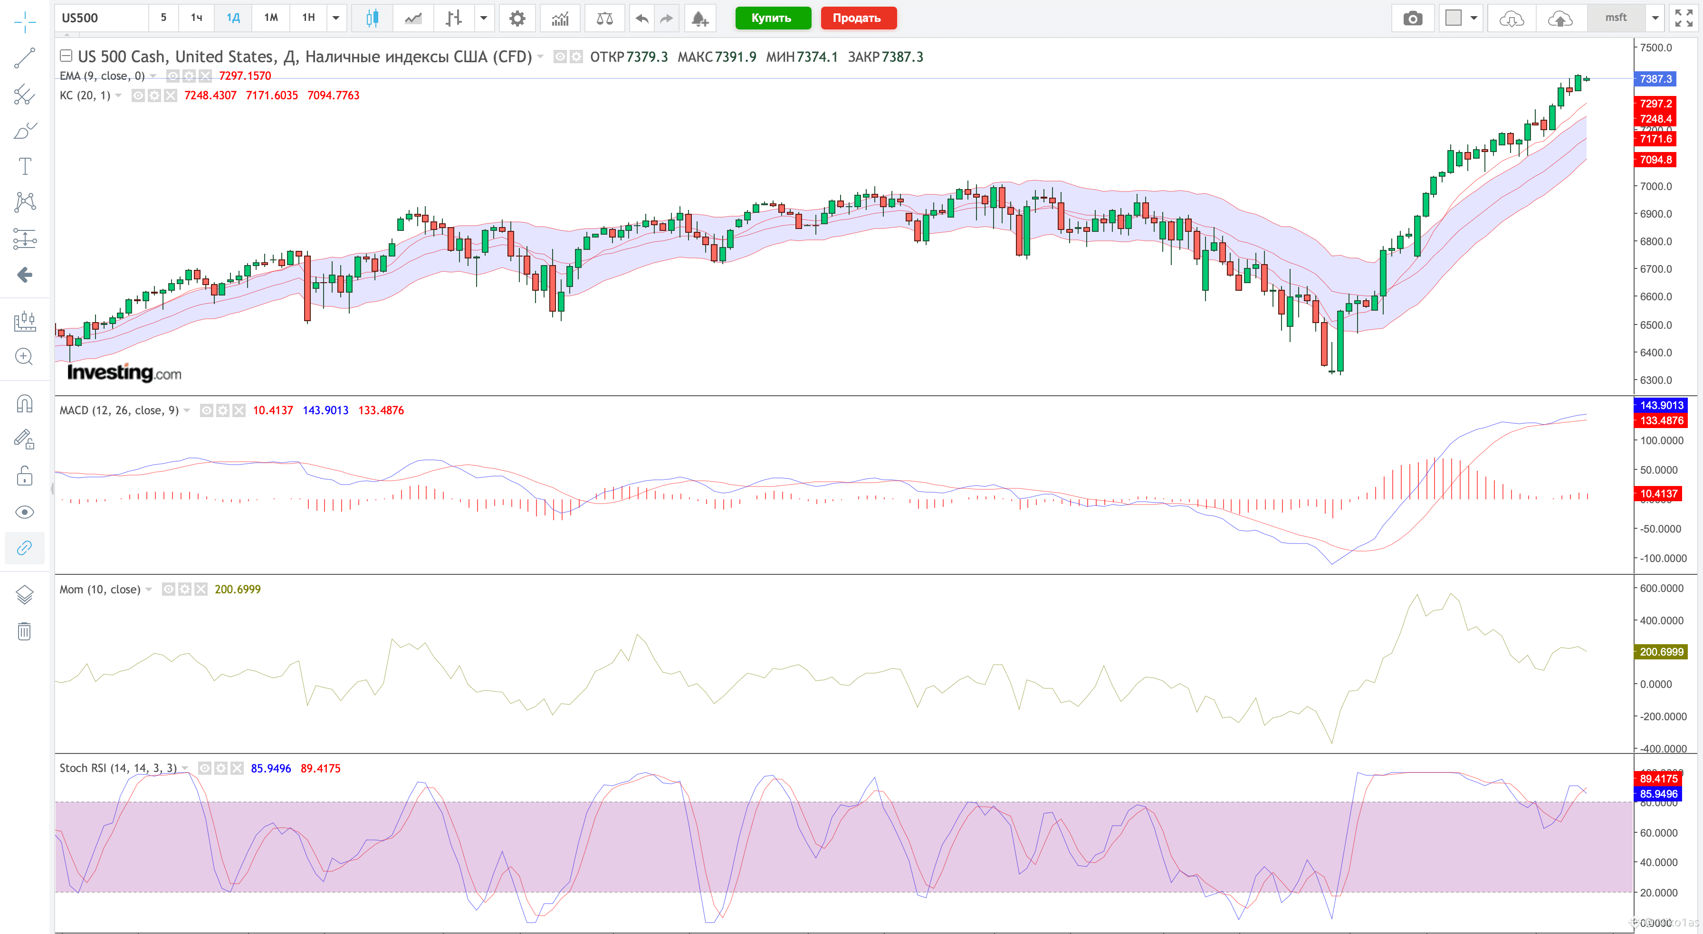This screenshot has height=934, width=1703.
Task: Select candlestick chart style
Action: pyautogui.click(x=372, y=18)
